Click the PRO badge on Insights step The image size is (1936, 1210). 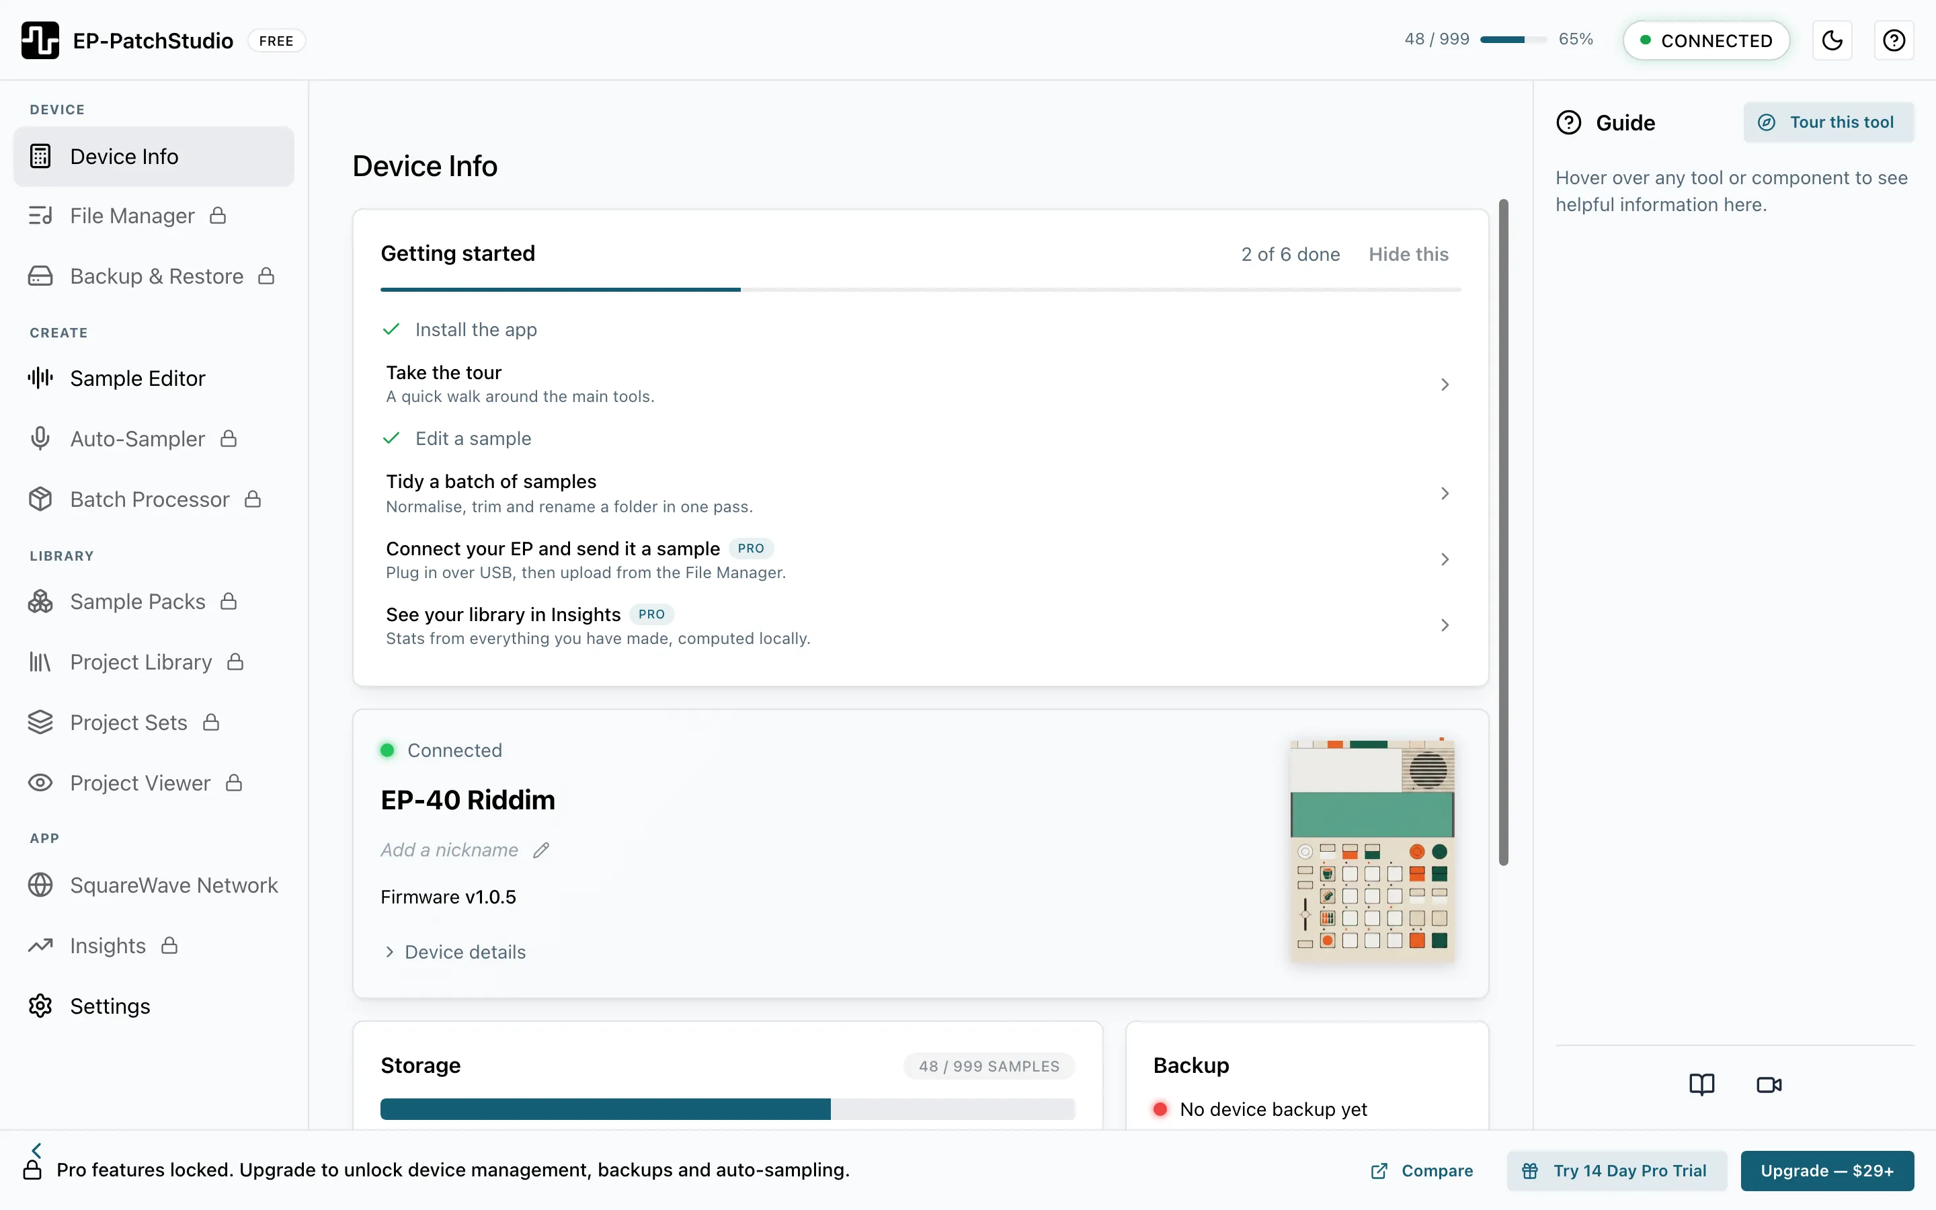651,614
